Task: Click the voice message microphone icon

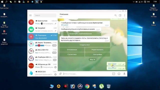Action: [124, 74]
